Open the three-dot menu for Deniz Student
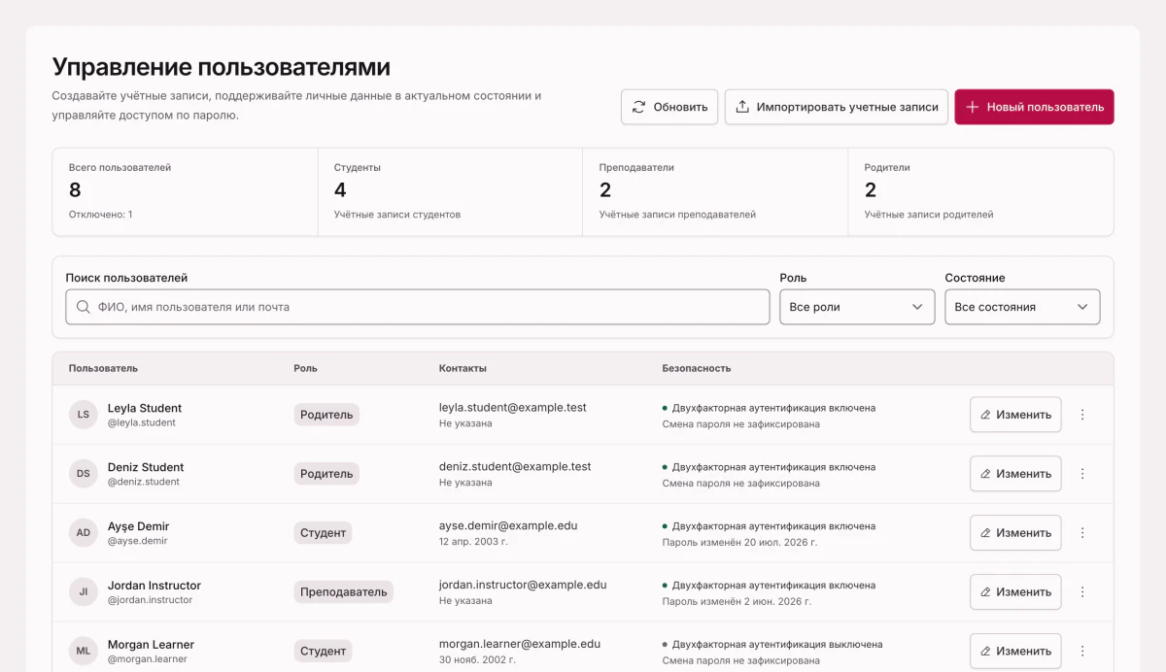 [x=1082, y=474]
